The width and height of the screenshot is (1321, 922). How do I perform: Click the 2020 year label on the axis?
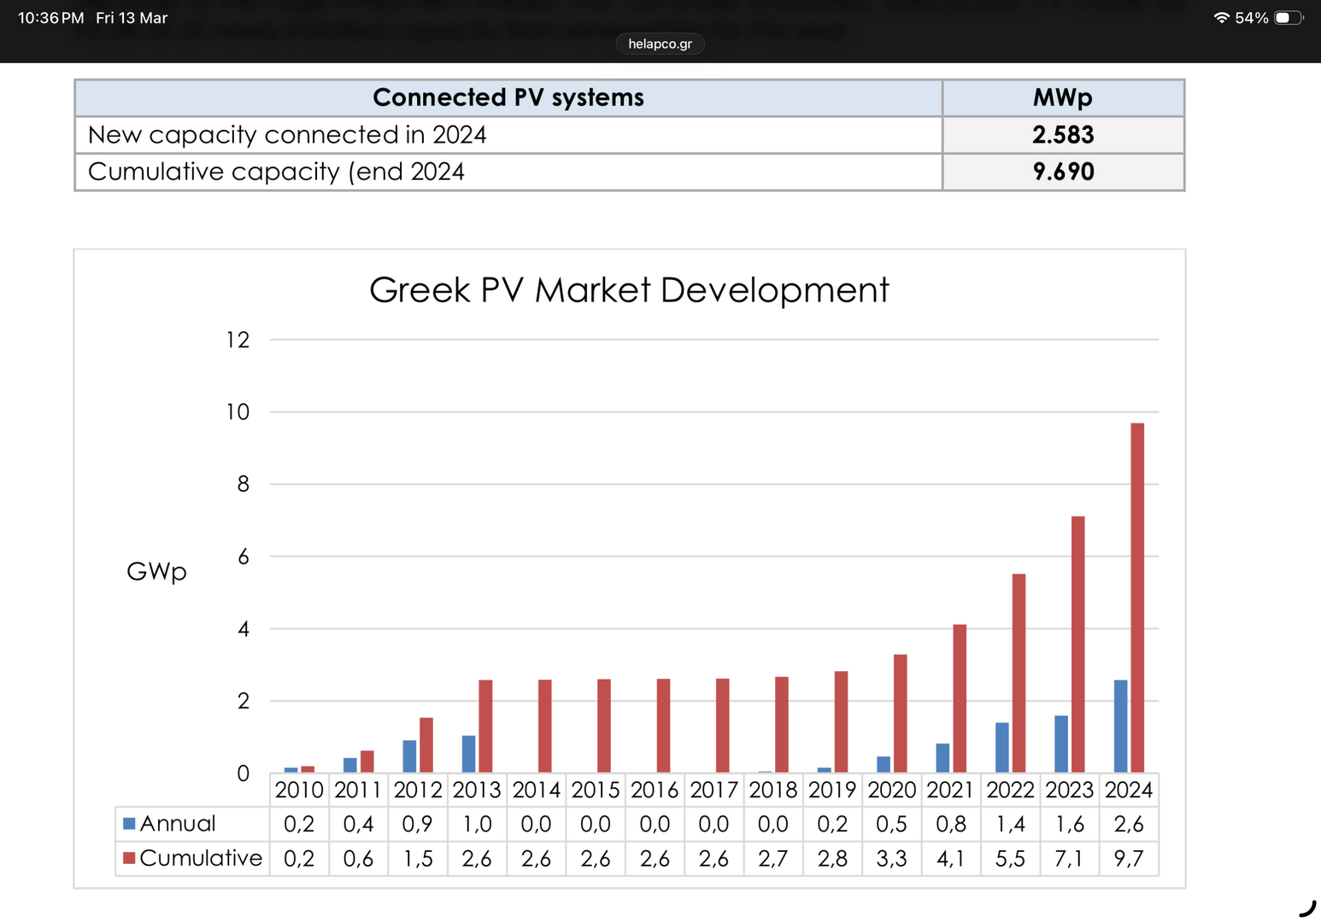tap(891, 790)
